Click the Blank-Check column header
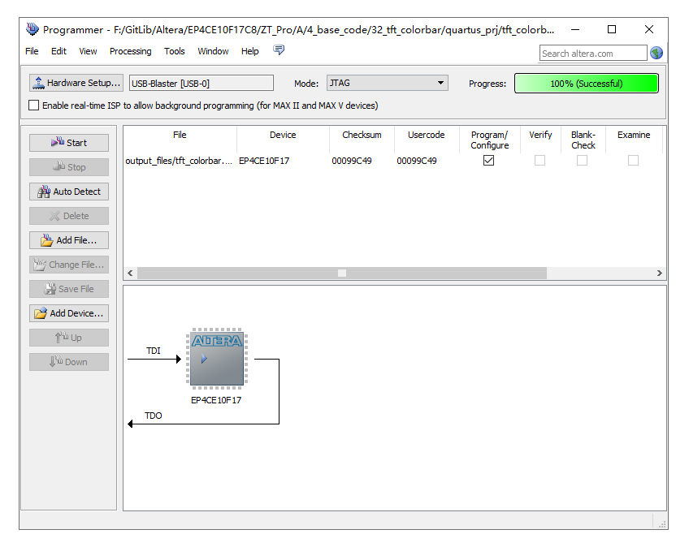 (x=583, y=140)
